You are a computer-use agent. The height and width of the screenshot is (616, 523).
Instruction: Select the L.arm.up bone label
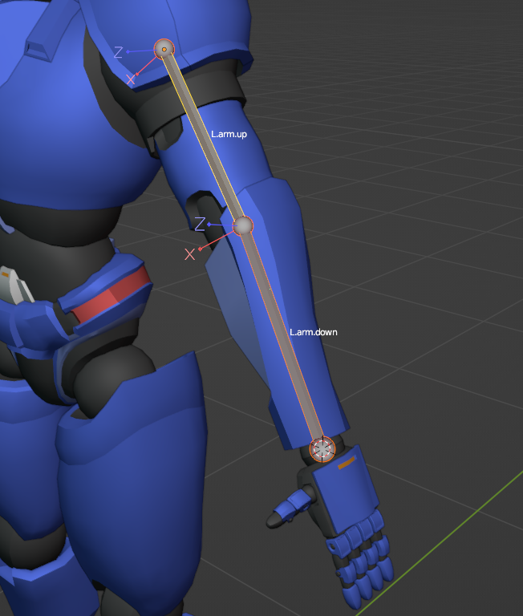click(229, 135)
